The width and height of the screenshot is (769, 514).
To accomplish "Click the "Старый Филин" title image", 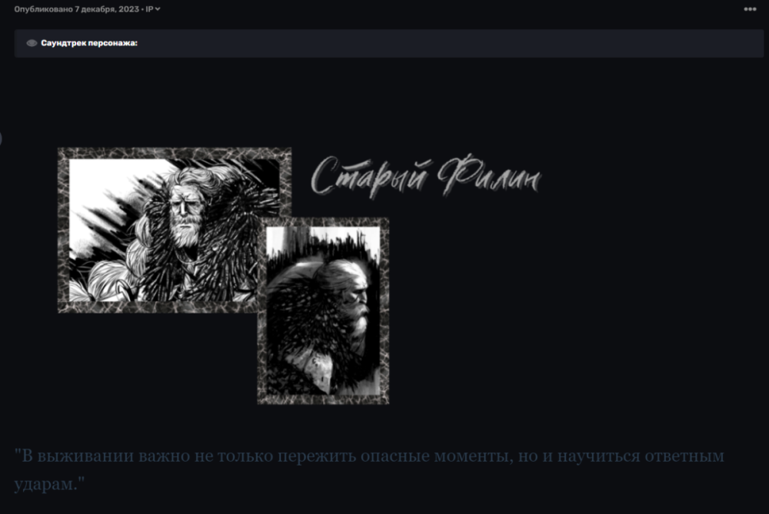I will point(428,176).
